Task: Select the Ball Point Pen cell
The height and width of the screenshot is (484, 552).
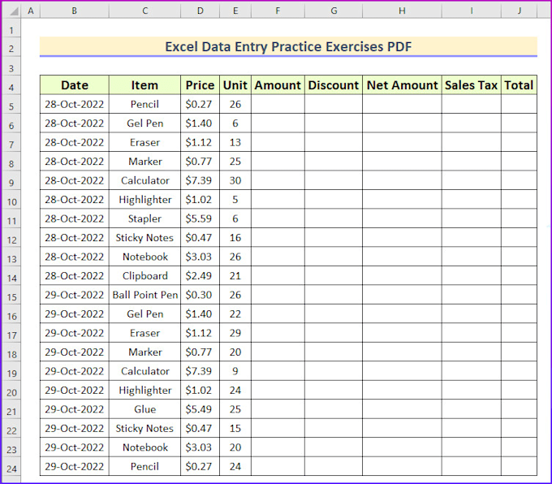Action: pyautogui.click(x=145, y=295)
